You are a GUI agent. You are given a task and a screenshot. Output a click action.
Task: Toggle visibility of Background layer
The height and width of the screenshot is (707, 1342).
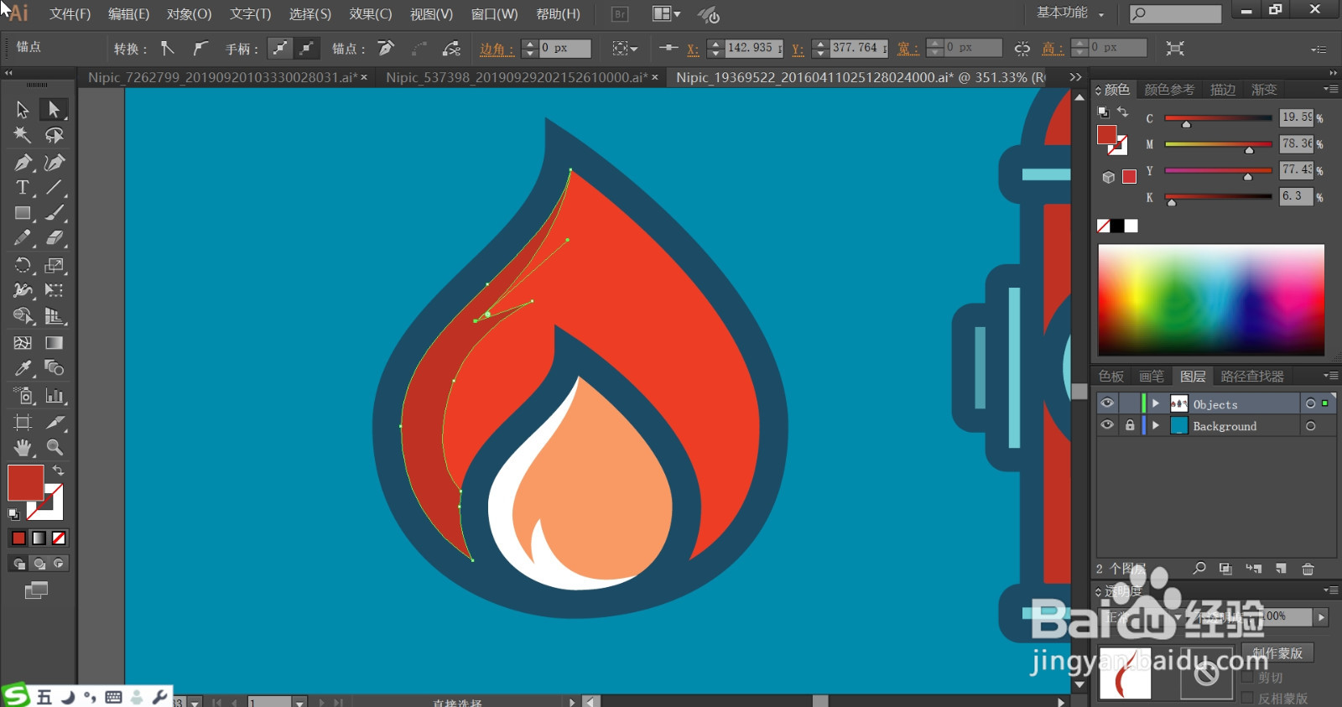pos(1107,425)
